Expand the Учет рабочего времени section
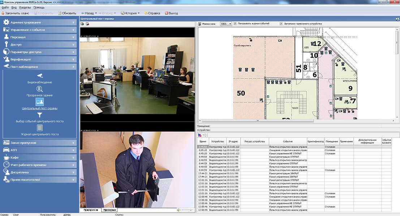 (x=40, y=165)
